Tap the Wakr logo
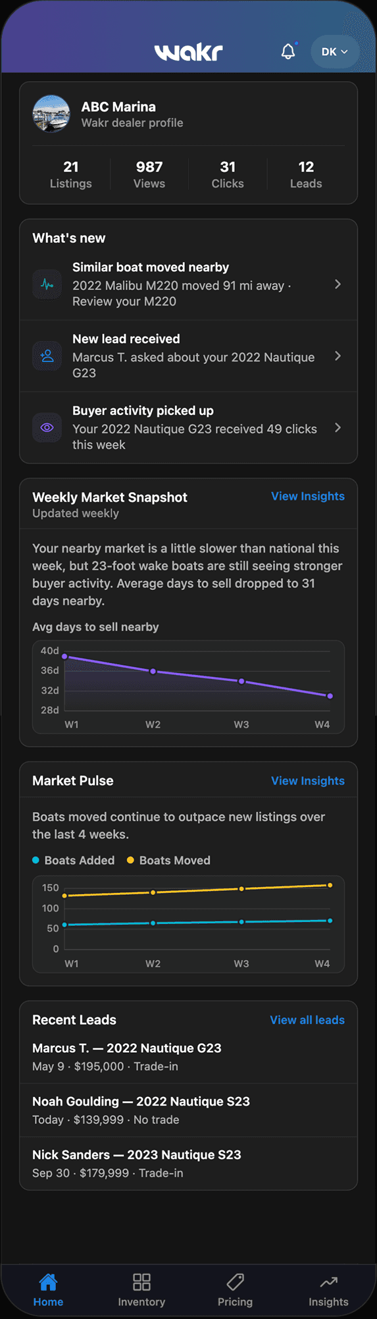Screen dimensions: 377x1319 click(x=188, y=52)
